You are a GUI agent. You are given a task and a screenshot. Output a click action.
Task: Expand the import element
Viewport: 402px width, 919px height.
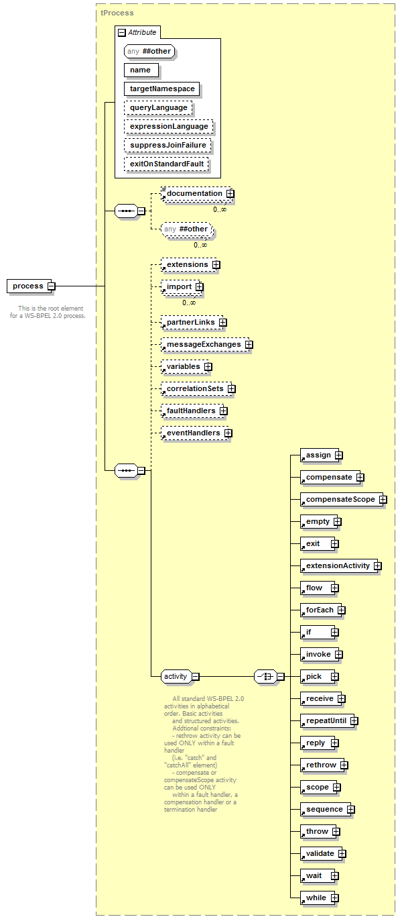[x=200, y=287]
